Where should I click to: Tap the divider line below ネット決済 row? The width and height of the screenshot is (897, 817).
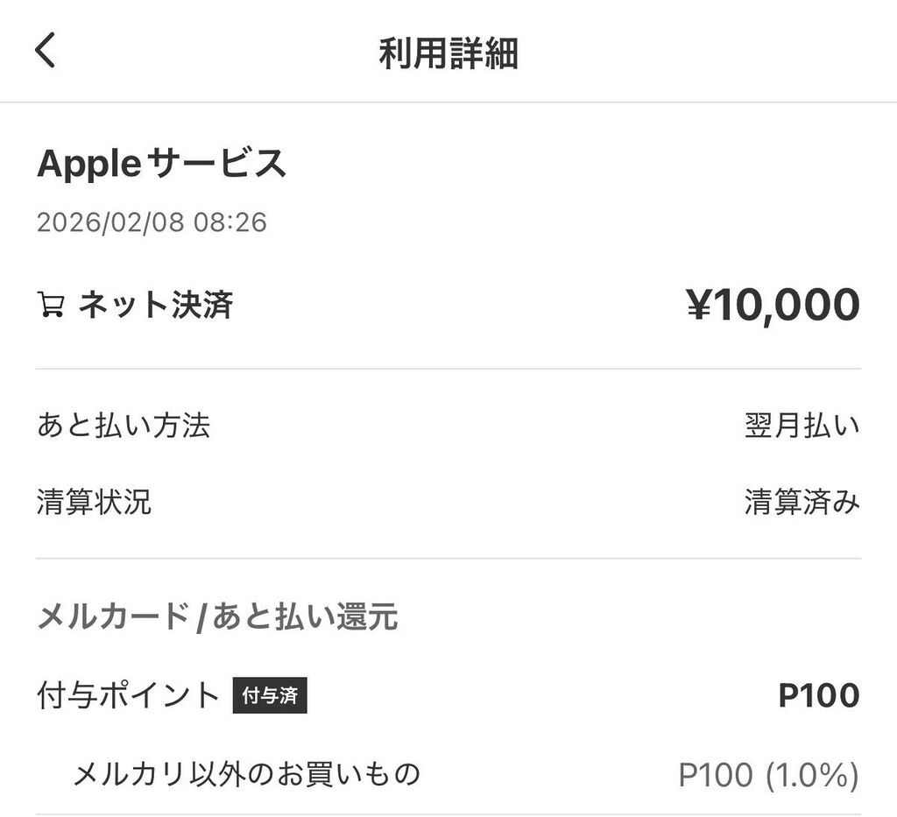click(x=448, y=369)
